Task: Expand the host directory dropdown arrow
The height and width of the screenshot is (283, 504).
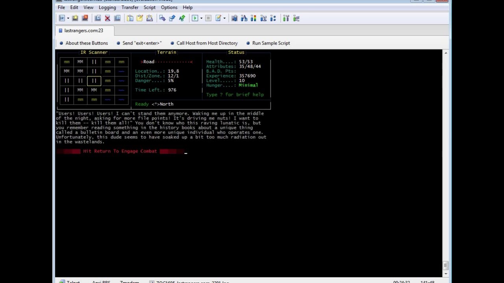Action: (x=68, y=18)
